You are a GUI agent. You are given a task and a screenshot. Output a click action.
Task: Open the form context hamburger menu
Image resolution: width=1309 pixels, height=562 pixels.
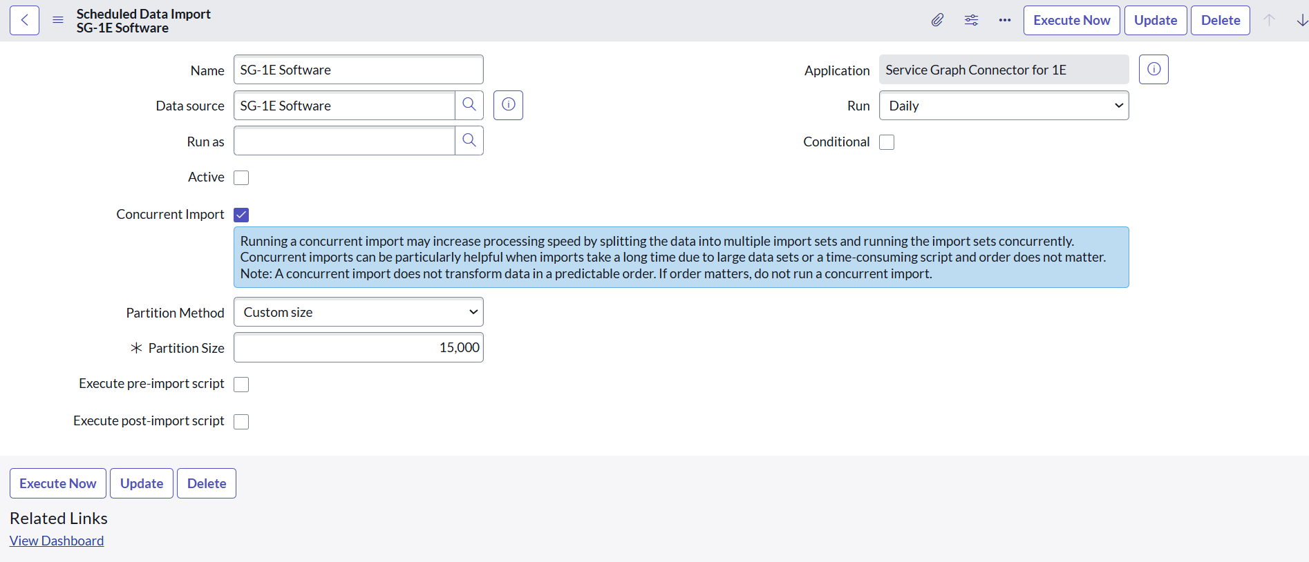click(x=58, y=21)
